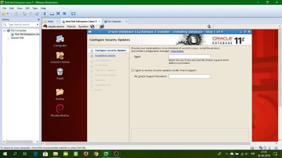This screenshot has height=158, width=282.
Task: Click the console view toolbar icon
Action: tap(73, 14)
